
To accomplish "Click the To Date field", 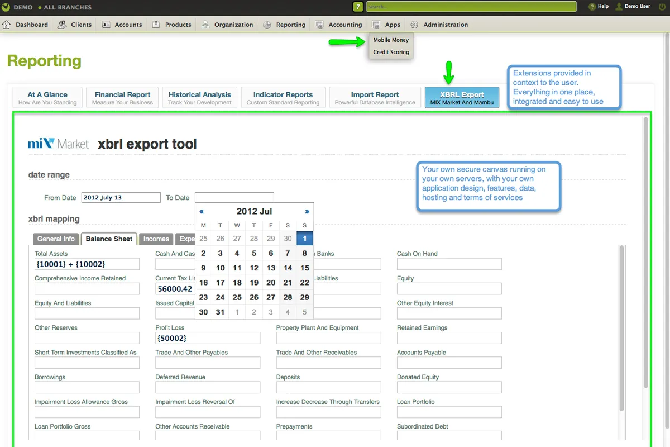I will point(234,197).
